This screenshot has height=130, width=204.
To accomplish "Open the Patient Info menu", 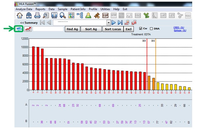I will click(x=78, y=9).
